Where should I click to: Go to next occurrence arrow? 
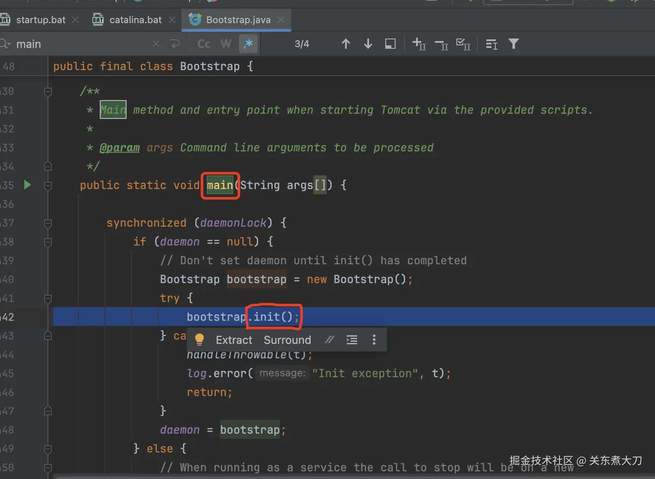click(368, 44)
